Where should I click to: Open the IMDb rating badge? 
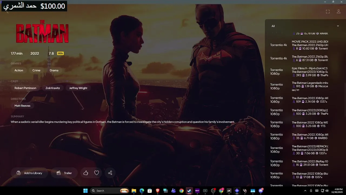[60, 53]
